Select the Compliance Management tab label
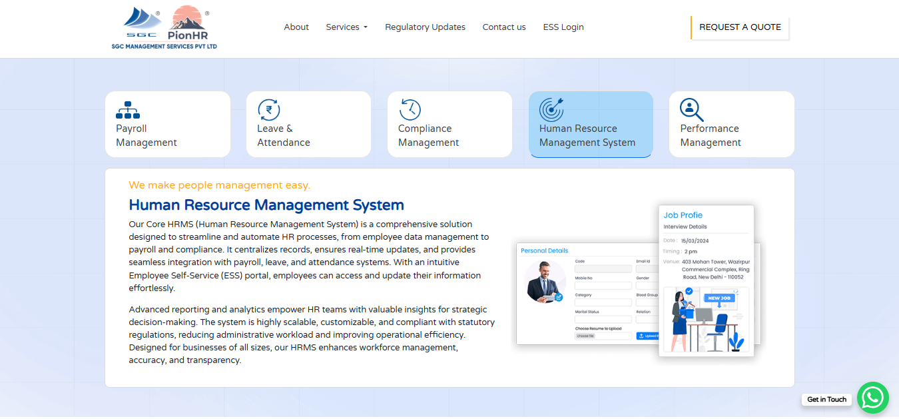 [428, 135]
